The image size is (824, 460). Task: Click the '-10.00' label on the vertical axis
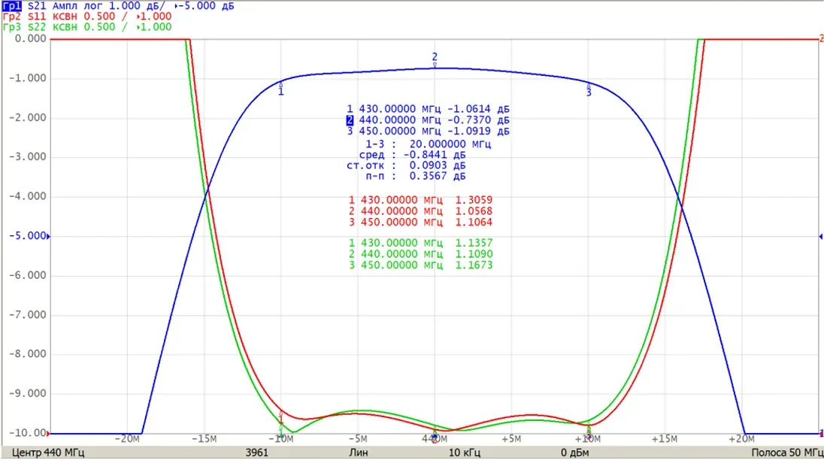[28, 433]
